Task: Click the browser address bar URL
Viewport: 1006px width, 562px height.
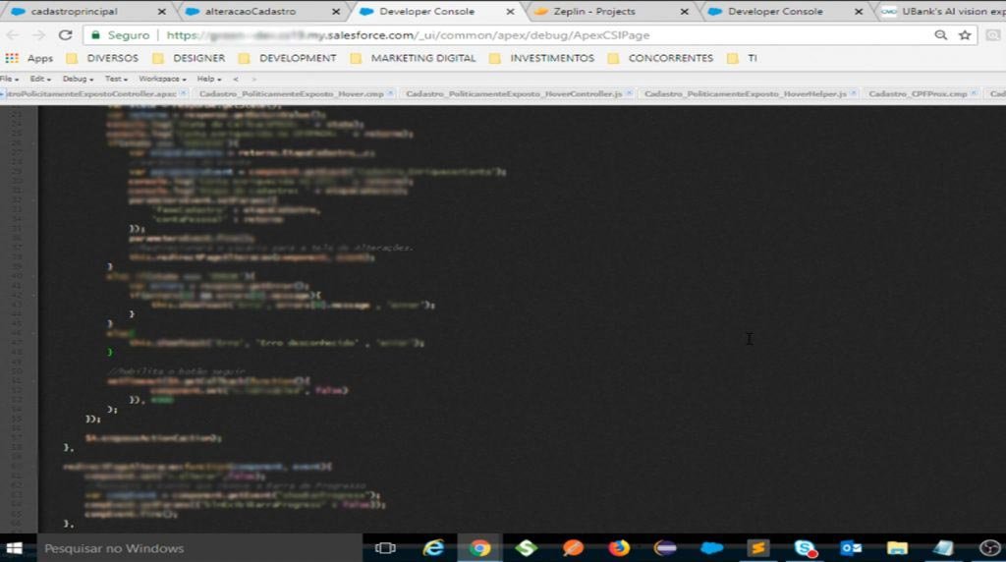Action: 408,35
